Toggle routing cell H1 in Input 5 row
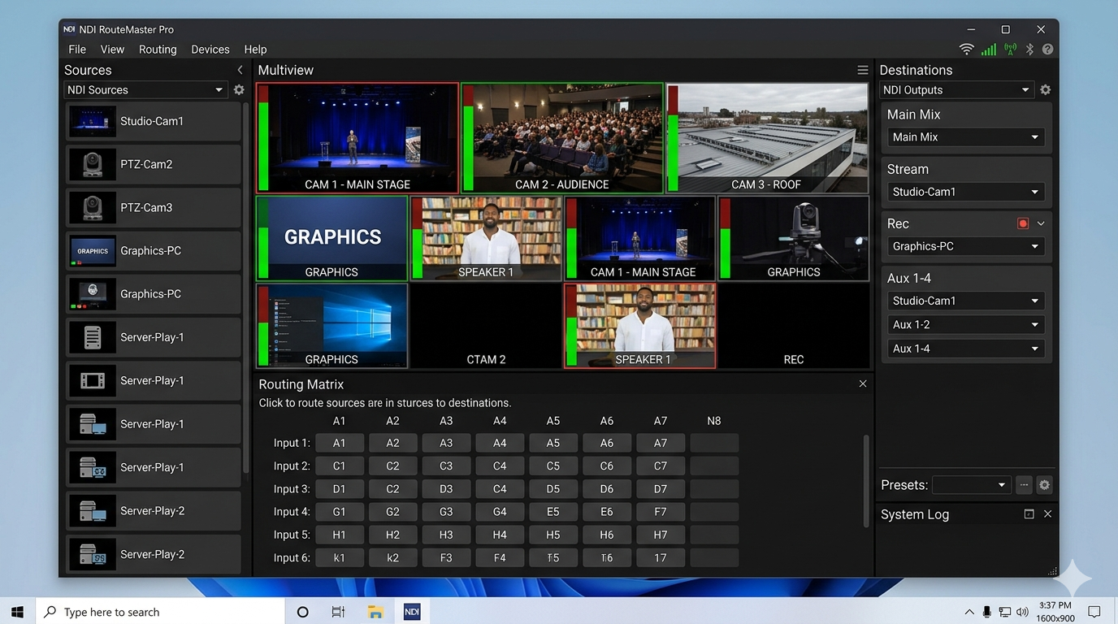 coord(339,535)
